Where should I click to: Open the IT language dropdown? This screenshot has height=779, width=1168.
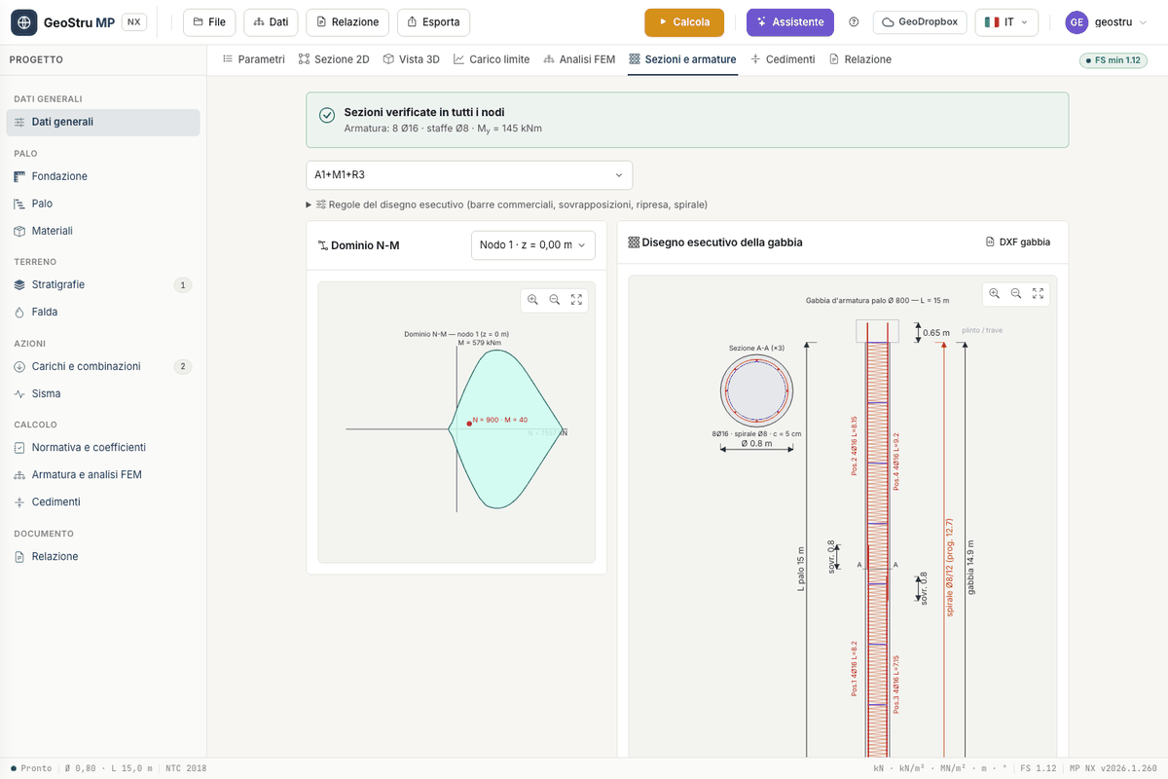click(1006, 22)
